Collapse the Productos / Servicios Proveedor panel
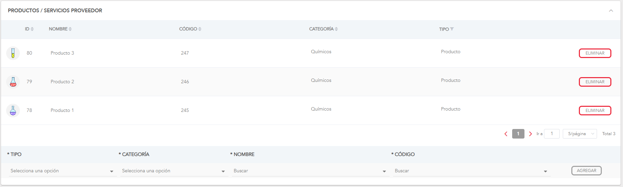This screenshot has height=187, width=623. click(x=611, y=11)
